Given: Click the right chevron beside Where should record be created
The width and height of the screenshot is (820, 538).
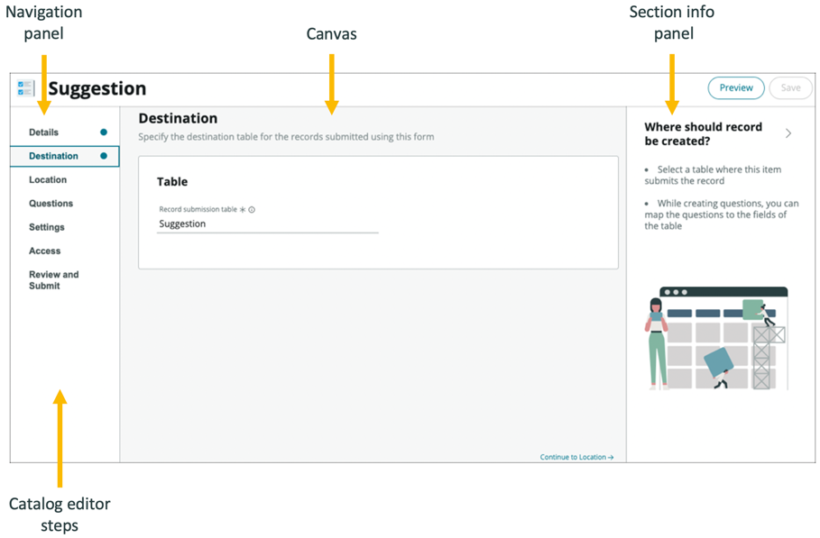Looking at the screenshot, I should pos(788,133).
